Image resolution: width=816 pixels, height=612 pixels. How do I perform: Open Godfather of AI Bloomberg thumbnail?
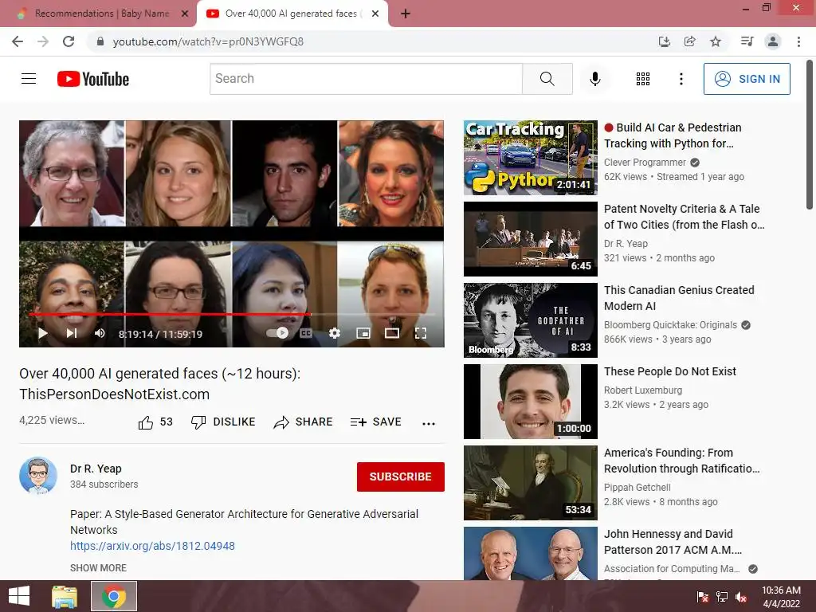[530, 320]
